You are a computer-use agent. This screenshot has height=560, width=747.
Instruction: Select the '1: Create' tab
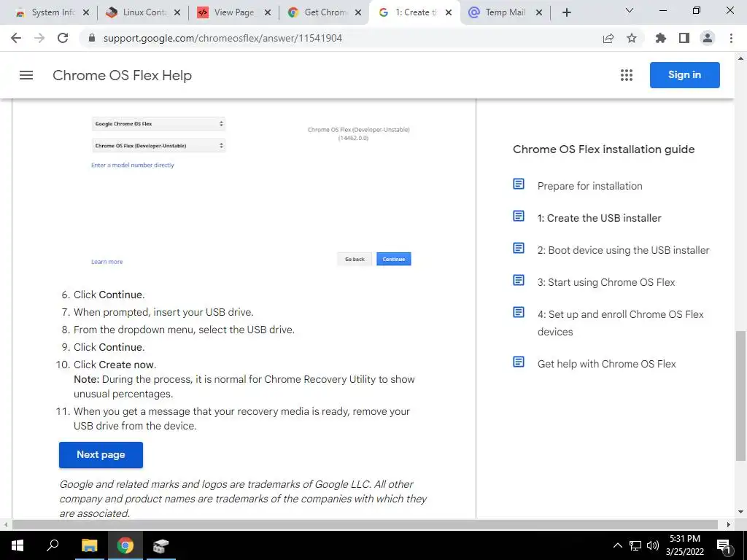tap(414, 13)
